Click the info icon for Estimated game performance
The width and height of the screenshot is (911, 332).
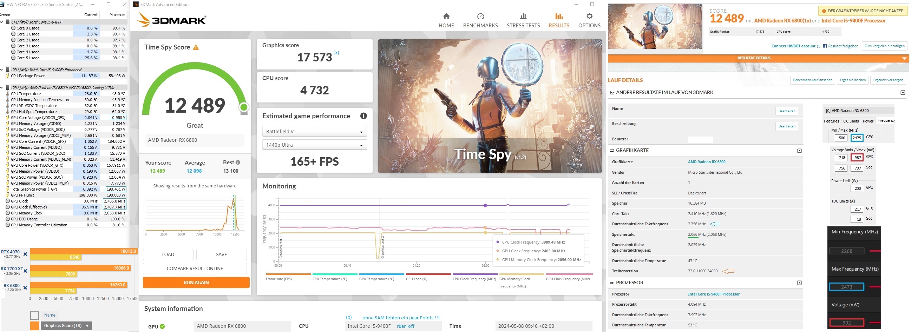coord(363,116)
